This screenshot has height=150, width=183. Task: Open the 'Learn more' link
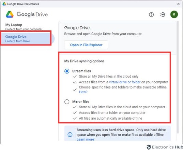click(85, 139)
